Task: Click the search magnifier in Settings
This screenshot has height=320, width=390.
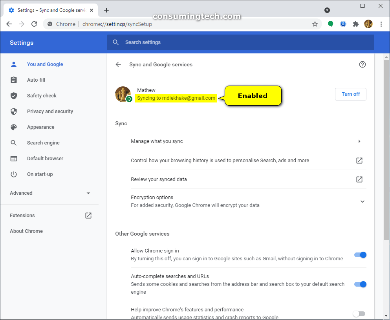Action: tap(115, 42)
